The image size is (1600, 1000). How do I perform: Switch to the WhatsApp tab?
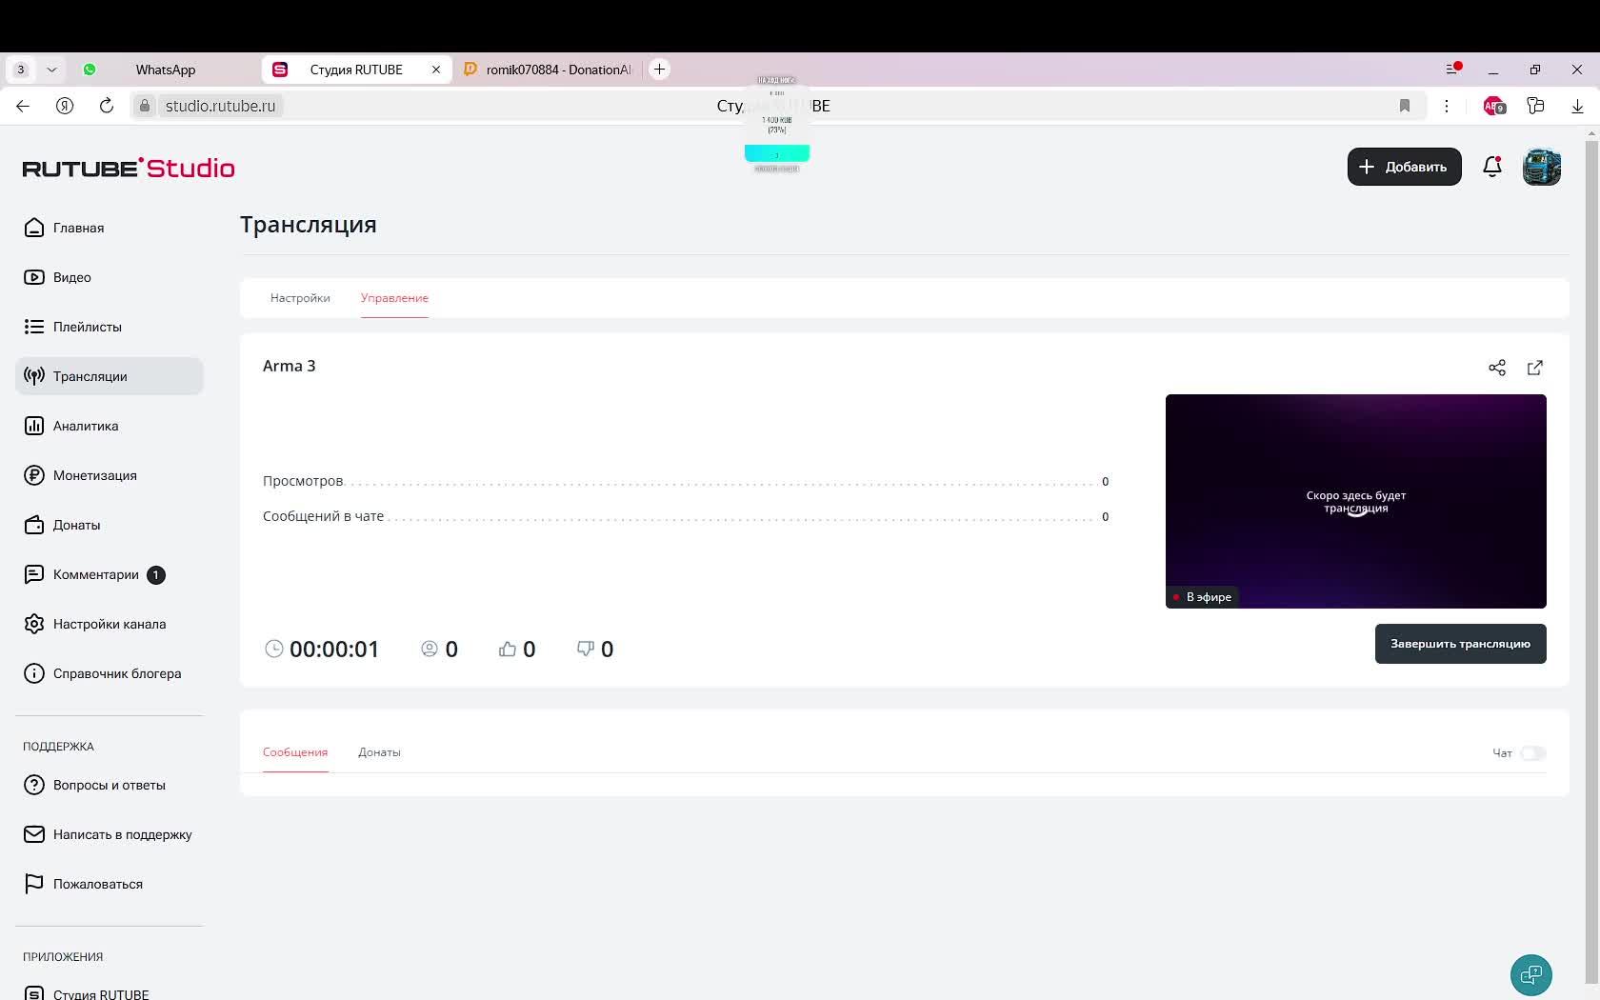166,70
